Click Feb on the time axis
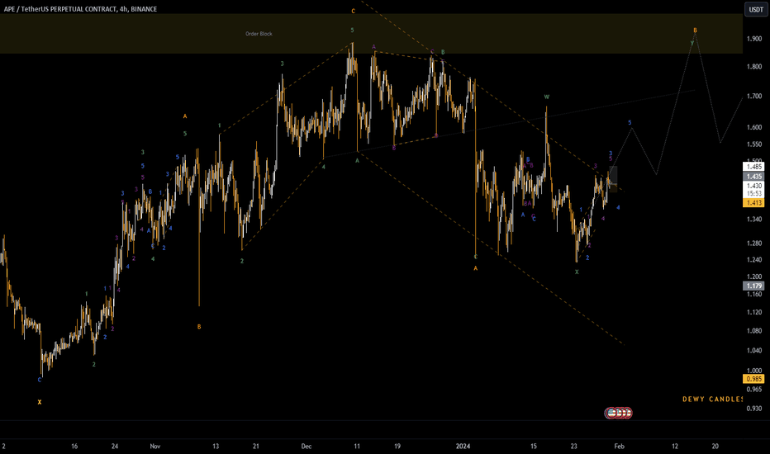The width and height of the screenshot is (770, 454). [x=620, y=446]
